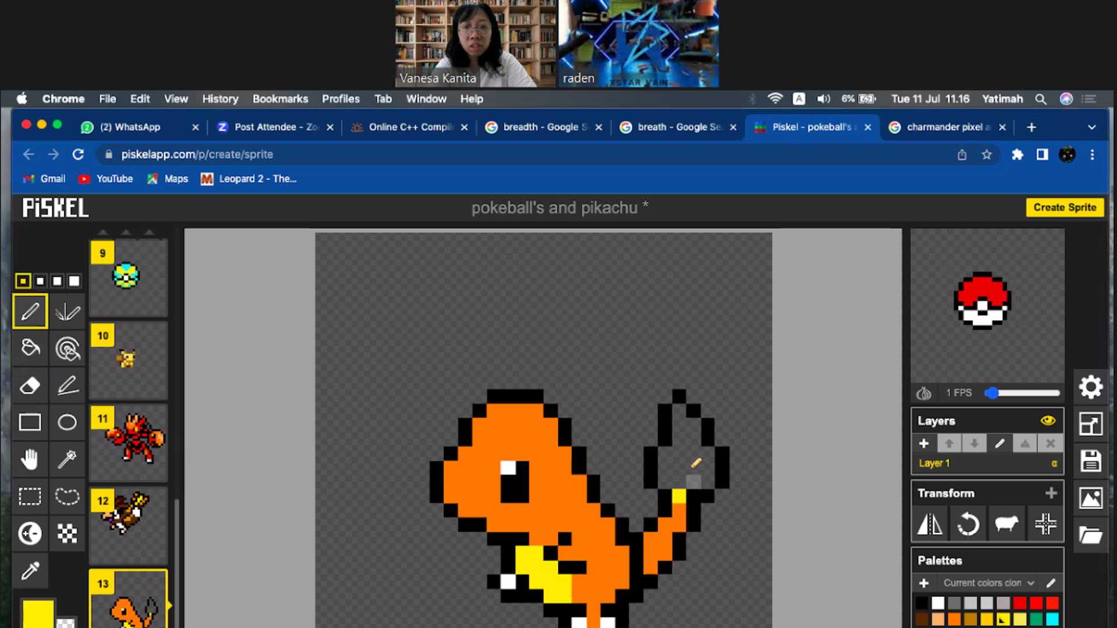Expand Chrome tab list chevron
This screenshot has height=628, width=1117.
[1091, 127]
